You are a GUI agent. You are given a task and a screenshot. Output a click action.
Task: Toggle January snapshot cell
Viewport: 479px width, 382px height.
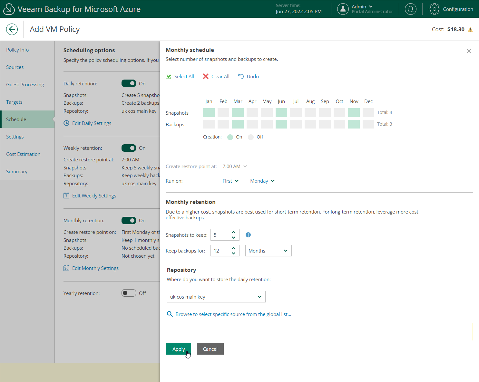(209, 113)
